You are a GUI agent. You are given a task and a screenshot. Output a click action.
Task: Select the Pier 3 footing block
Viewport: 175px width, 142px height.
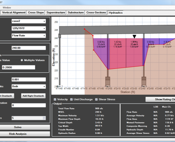[144, 81]
